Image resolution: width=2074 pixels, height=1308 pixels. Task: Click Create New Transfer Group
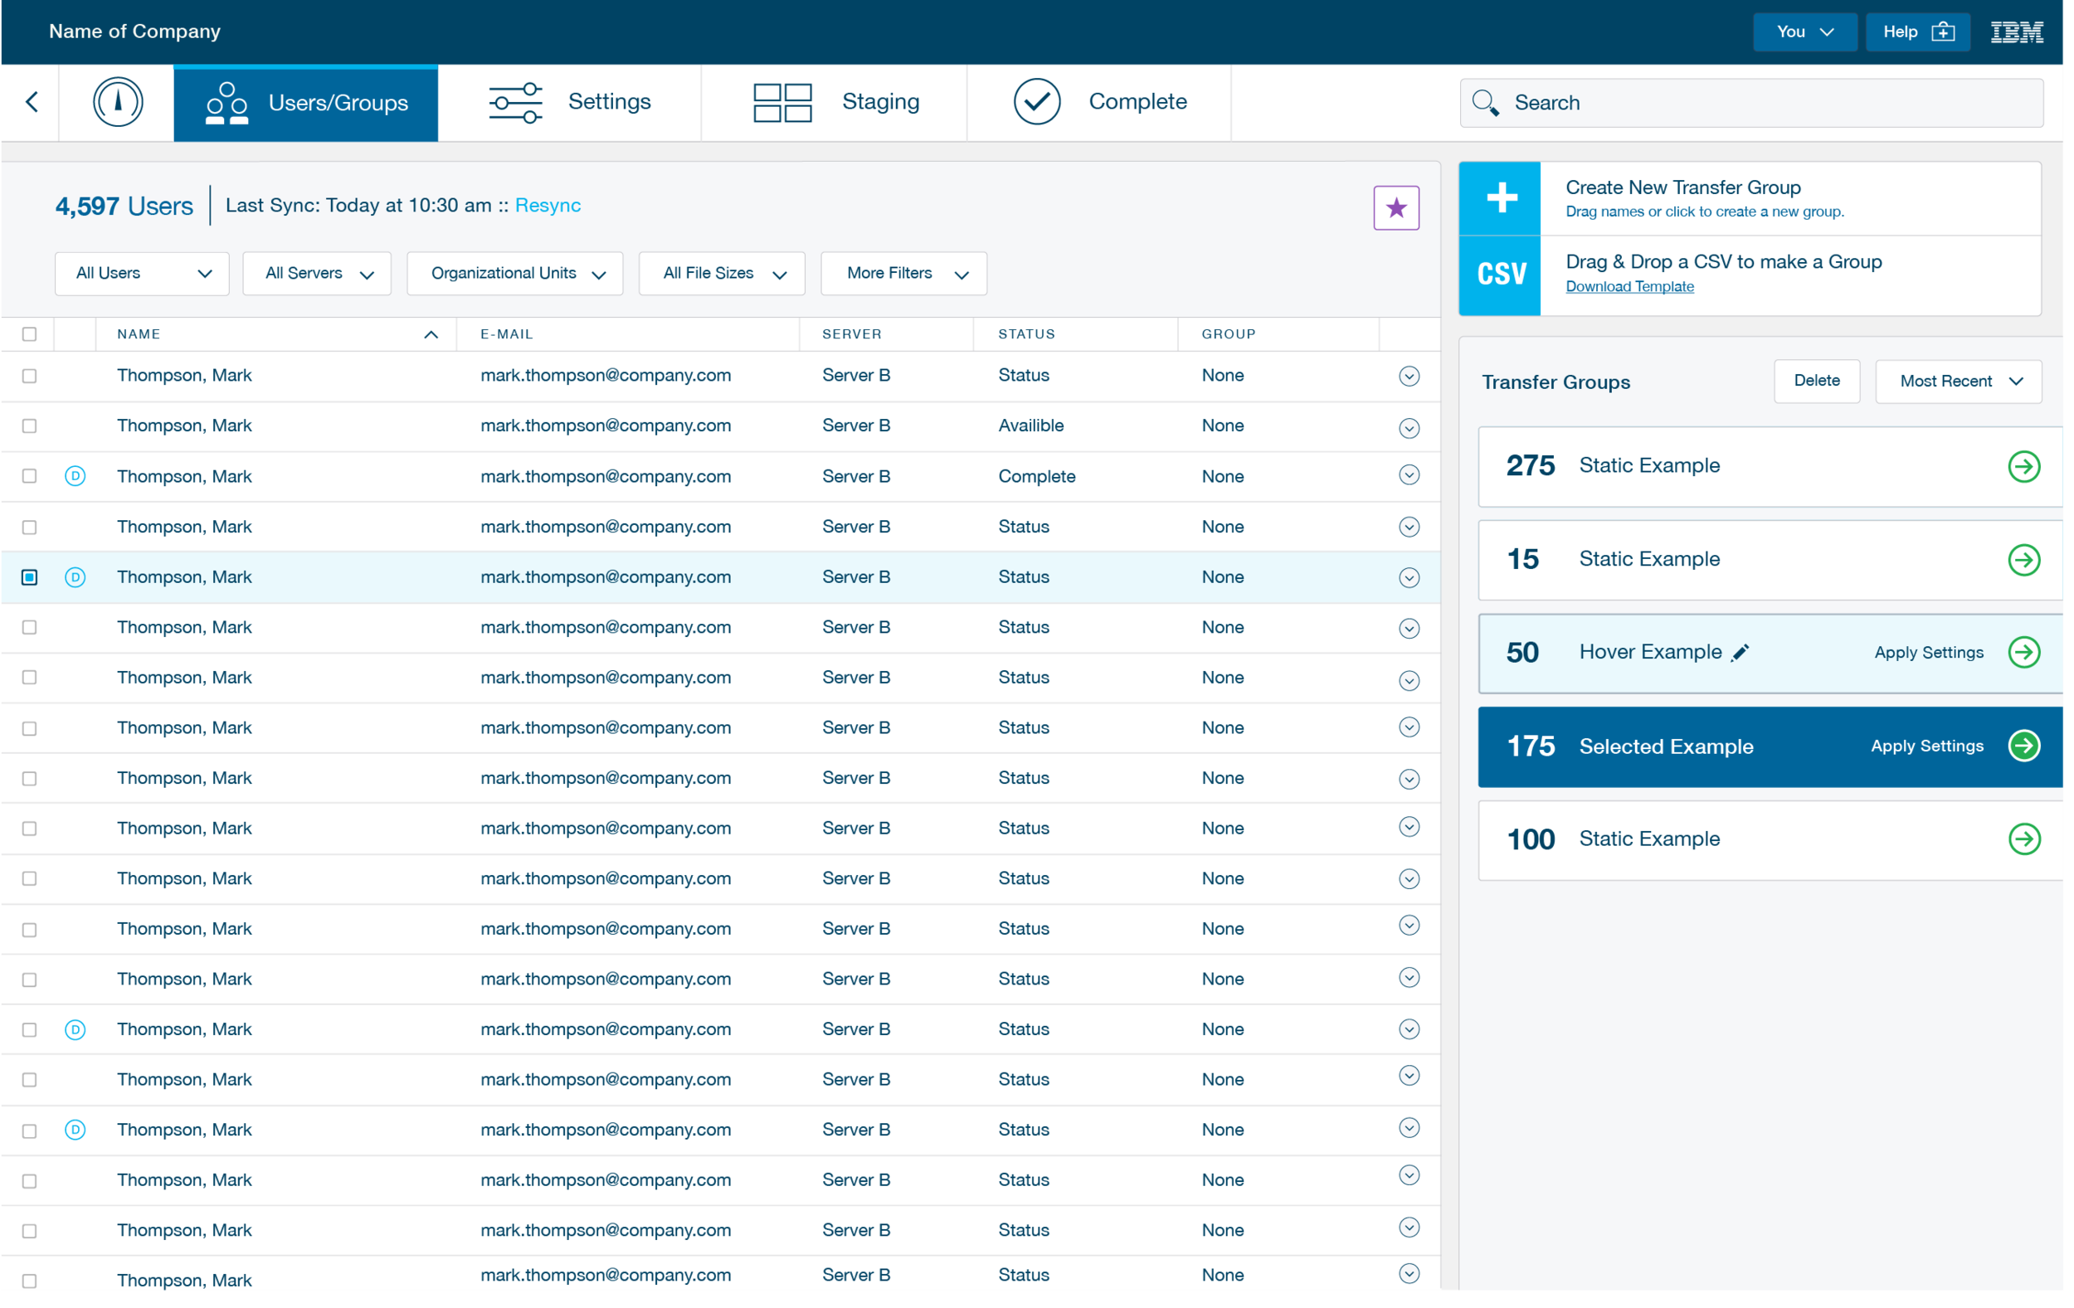1750,198
